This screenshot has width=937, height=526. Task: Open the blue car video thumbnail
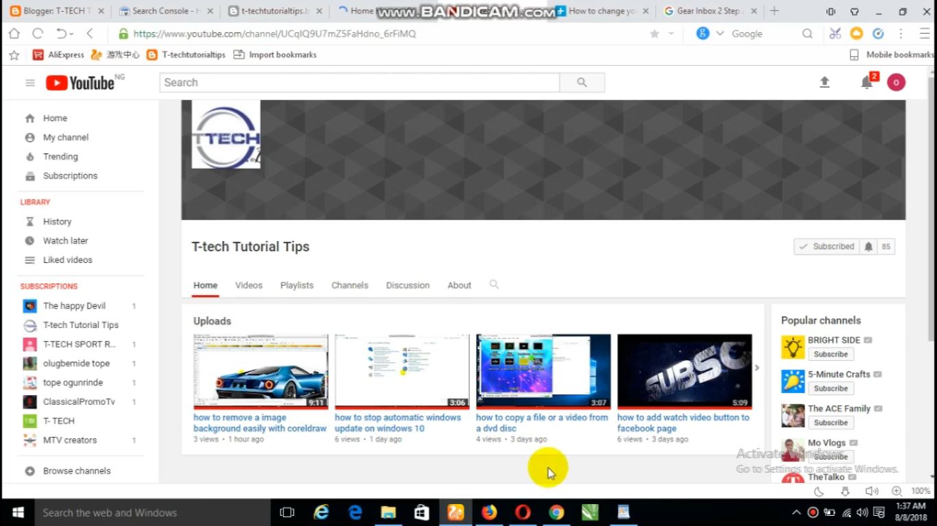click(x=261, y=371)
